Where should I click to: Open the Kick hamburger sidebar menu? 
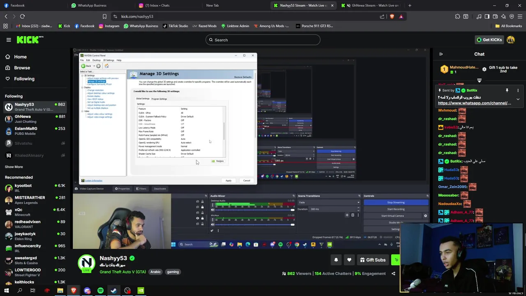coord(9,40)
